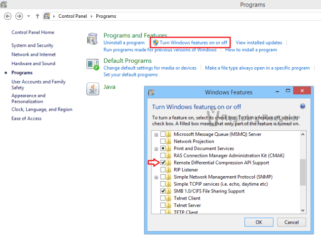Click the Forward navigation arrow

(19, 16)
